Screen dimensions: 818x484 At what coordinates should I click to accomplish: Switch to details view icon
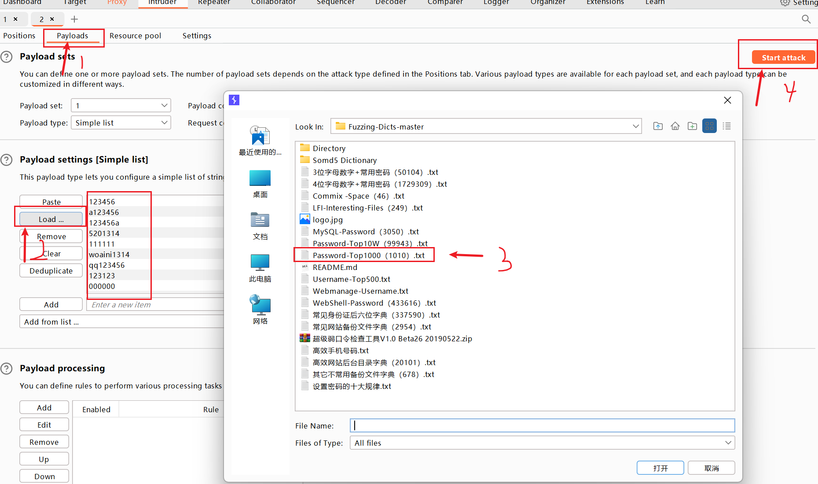pos(726,126)
